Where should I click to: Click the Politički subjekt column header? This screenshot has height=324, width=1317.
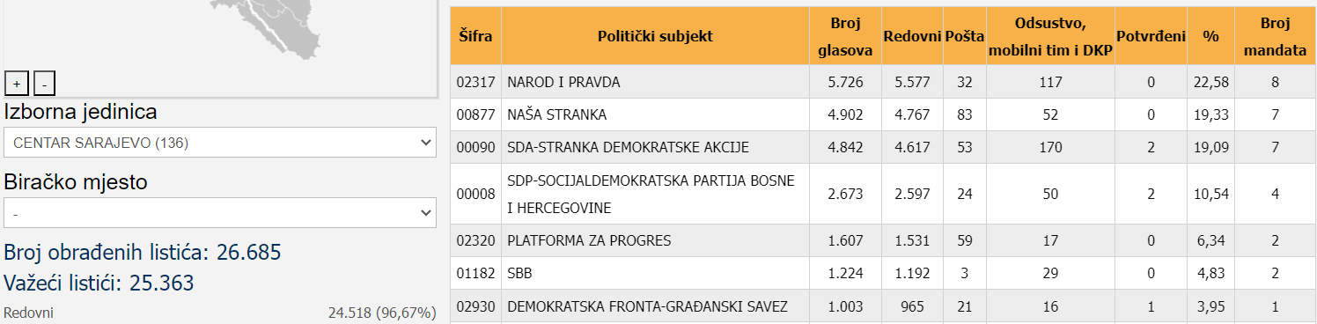(655, 36)
